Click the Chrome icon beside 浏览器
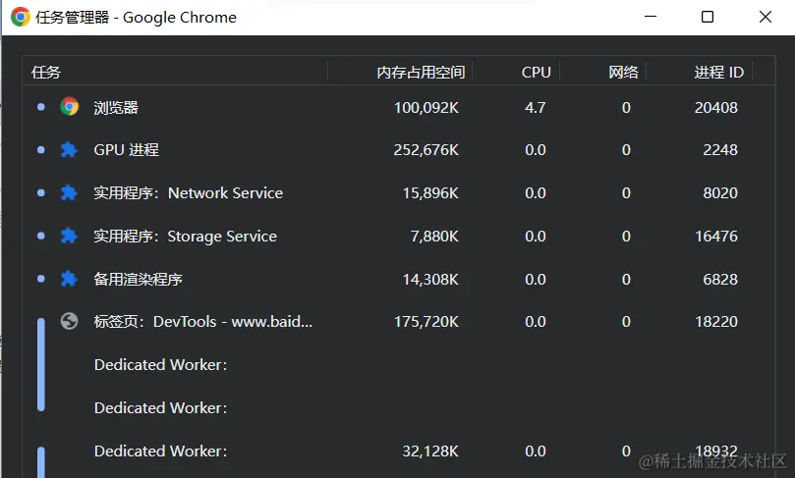 coord(69,107)
